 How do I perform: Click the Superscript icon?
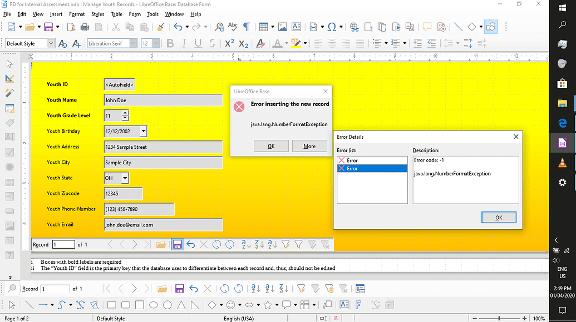point(229,43)
